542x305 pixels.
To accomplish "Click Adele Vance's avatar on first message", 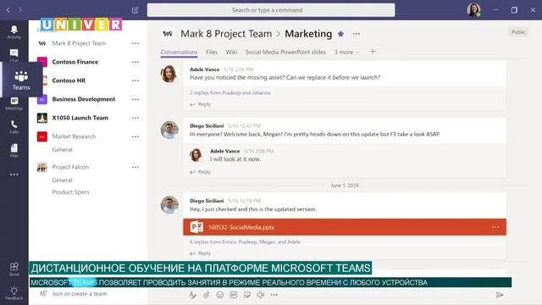I will coord(169,74).
